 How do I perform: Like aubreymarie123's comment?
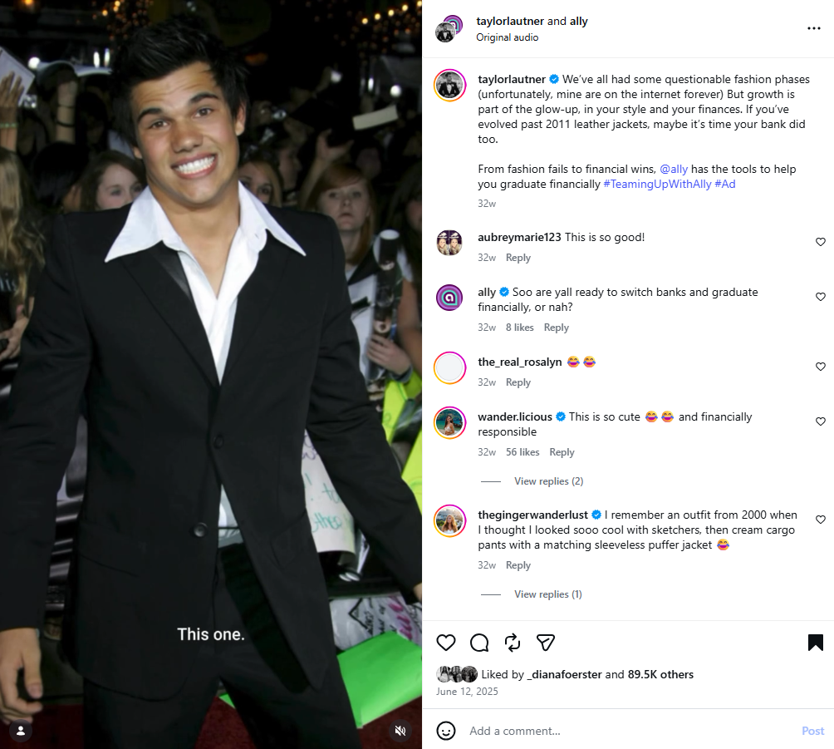pyautogui.click(x=821, y=242)
